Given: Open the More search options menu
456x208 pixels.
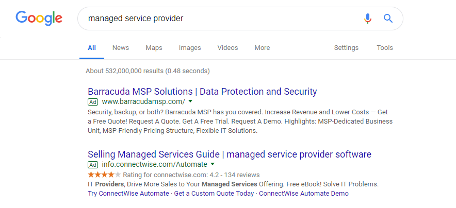Looking at the screenshot, I should pyautogui.click(x=262, y=48).
